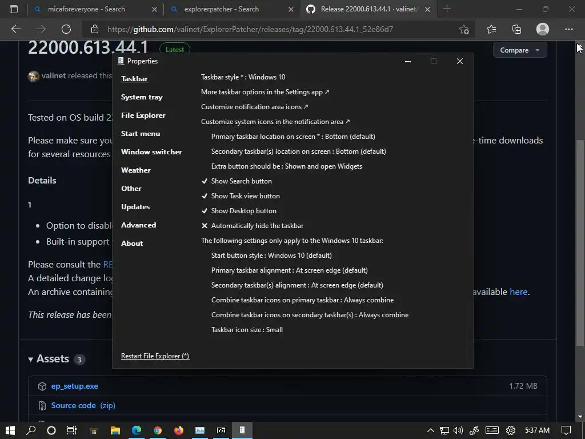Open File Explorer icon on taskbar
Screen dimensions: 585x439
point(115,430)
